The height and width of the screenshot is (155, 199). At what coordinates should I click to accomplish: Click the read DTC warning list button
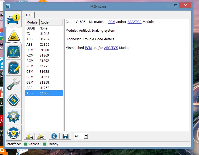(29, 136)
